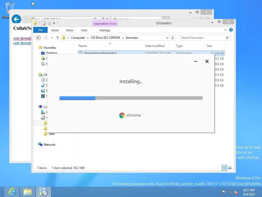
Task: Close the Chrome installer dialog
Action: (207, 61)
